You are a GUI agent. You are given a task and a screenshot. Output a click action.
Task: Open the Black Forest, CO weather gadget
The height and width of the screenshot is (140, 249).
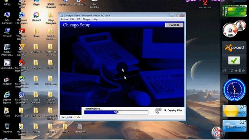(234, 126)
